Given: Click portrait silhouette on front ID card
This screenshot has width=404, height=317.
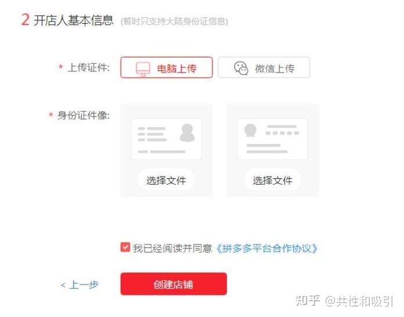Looking at the screenshot, I should [187, 133].
